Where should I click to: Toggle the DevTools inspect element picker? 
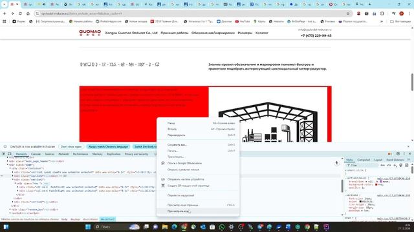tap(4, 153)
